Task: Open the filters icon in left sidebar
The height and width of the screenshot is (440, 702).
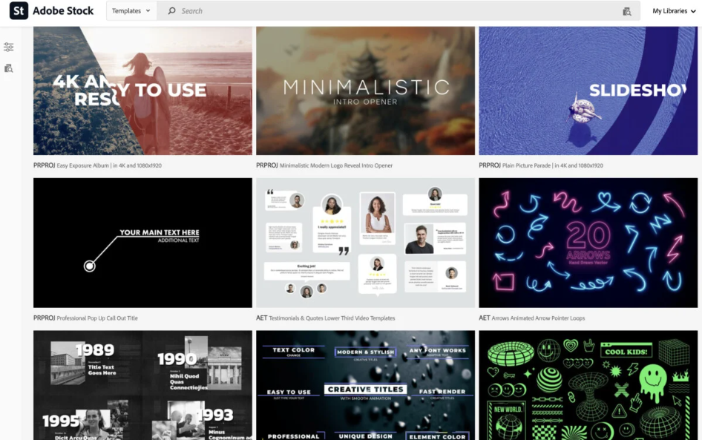Action: point(8,47)
